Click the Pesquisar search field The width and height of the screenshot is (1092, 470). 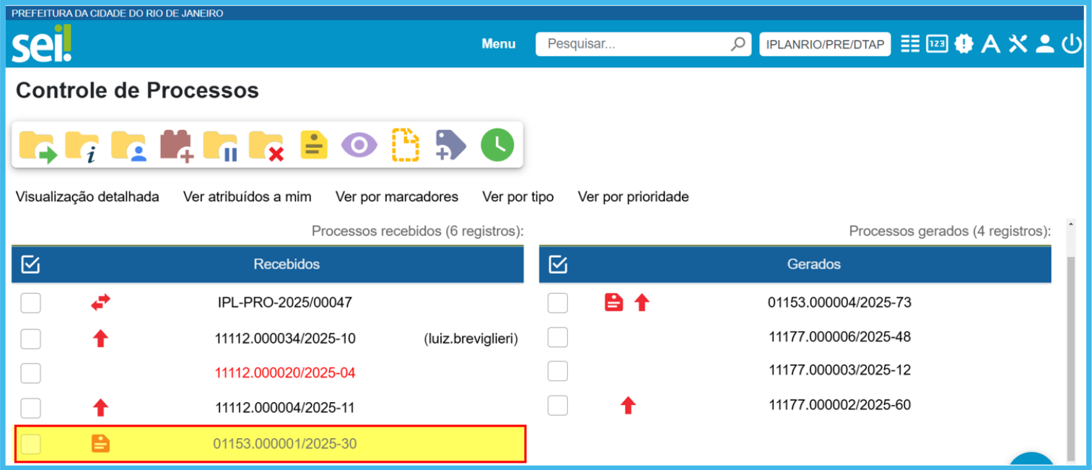click(635, 44)
